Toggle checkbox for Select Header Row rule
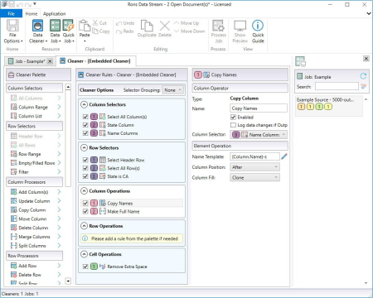The image size is (373, 298). pyautogui.click(x=85, y=160)
